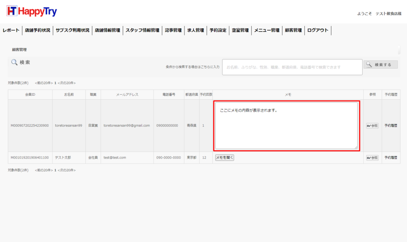Viewport: 407px width, 242px height.
Task: Click ログアウト to sign out
Action: pyautogui.click(x=318, y=30)
